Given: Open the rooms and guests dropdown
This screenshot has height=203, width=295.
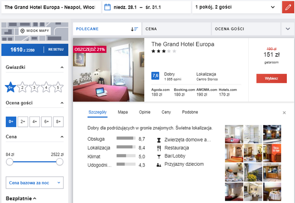Looking at the screenshot, I should [x=236, y=7].
